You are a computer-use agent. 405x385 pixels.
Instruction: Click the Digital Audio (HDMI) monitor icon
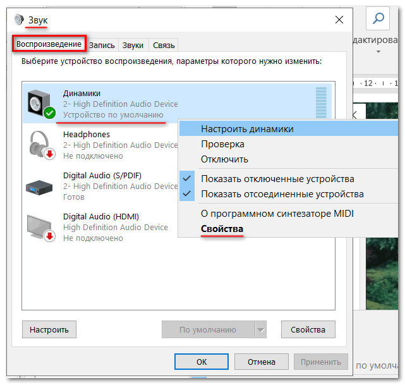click(41, 228)
